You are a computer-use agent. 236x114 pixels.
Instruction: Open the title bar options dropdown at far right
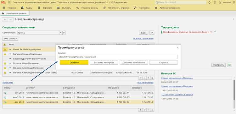point(233,3)
